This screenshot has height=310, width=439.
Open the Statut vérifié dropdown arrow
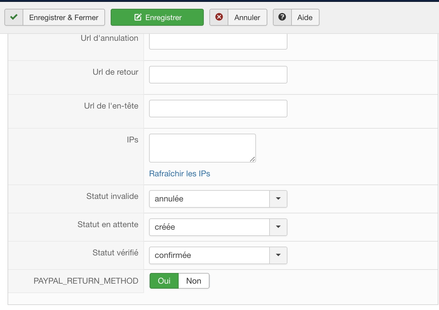point(278,255)
